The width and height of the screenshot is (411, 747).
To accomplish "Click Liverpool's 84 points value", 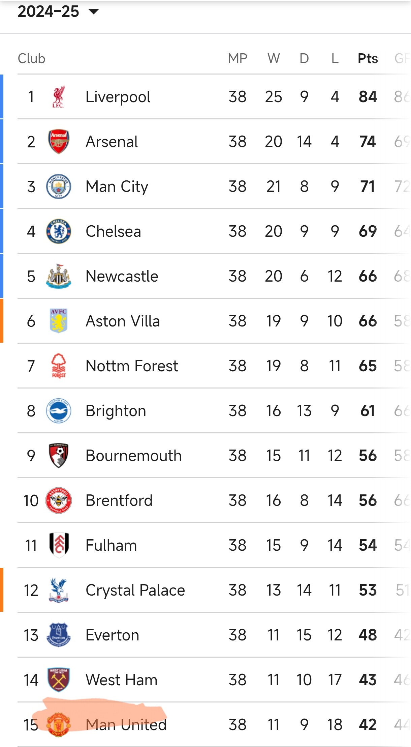I will [368, 97].
